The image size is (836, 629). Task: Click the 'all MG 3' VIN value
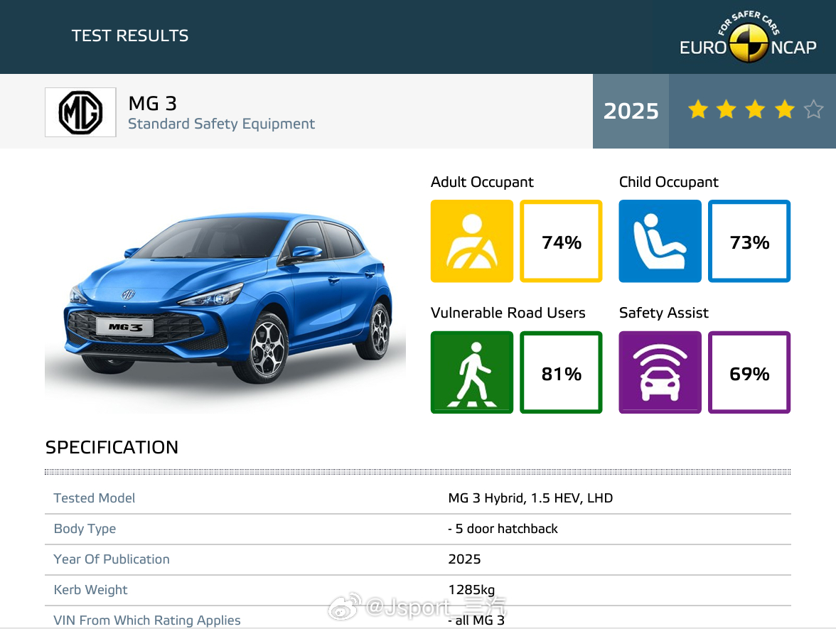pyautogui.click(x=480, y=620)
